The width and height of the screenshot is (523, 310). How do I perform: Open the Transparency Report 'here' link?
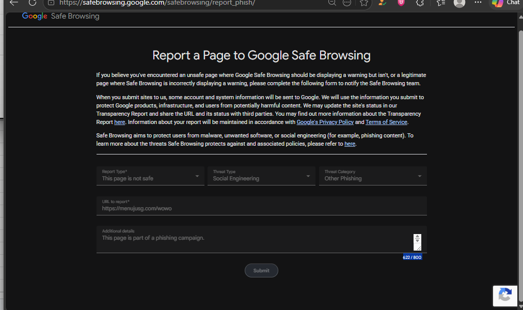coord(119,122)
